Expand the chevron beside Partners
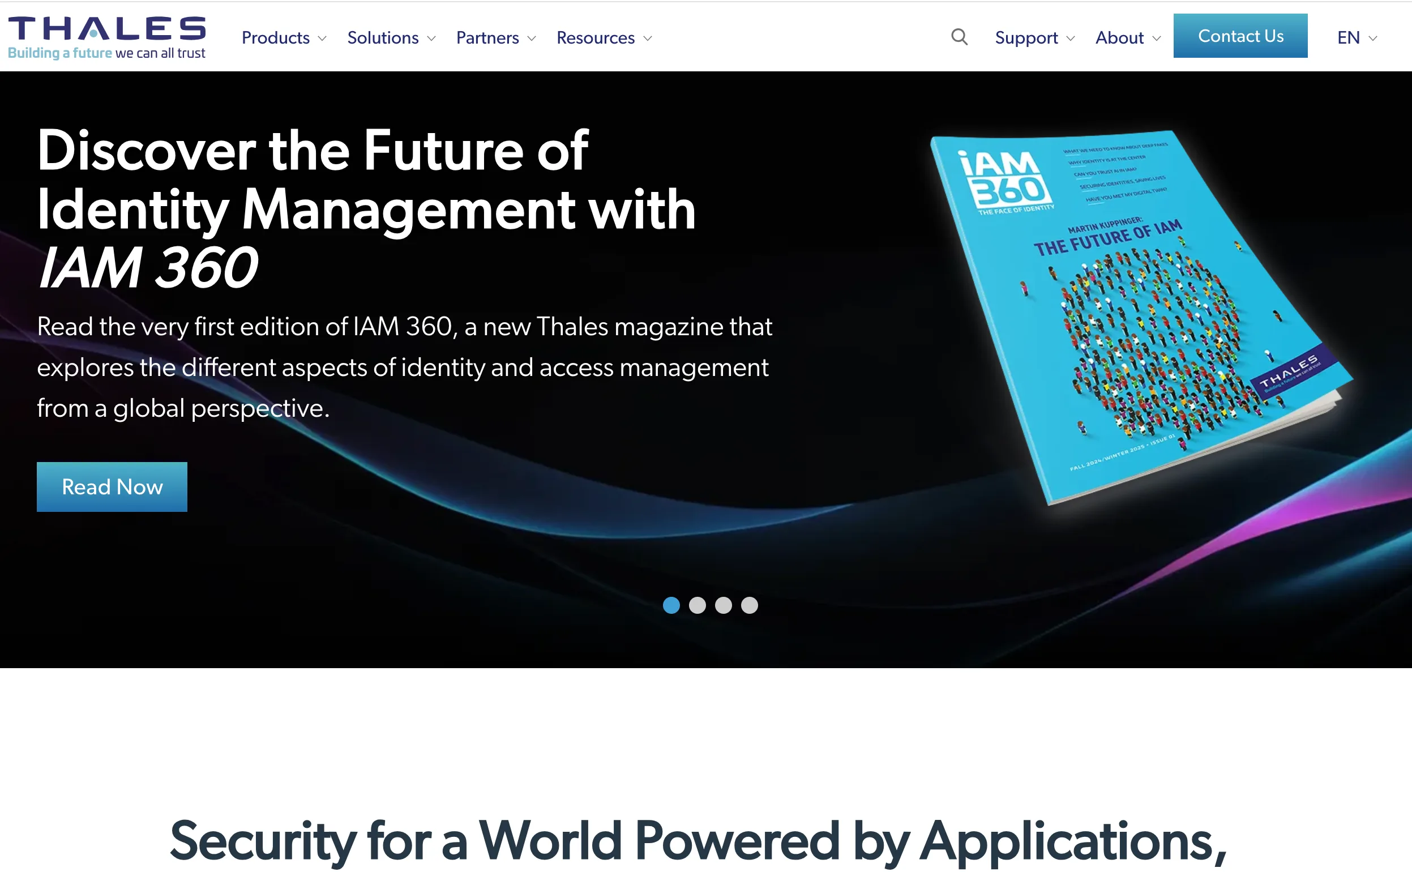This screenshot has height=872, width=1412. [x=532, y=39]
